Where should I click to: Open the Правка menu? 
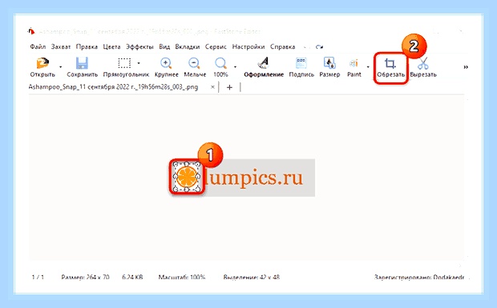(x=87, y=47)
